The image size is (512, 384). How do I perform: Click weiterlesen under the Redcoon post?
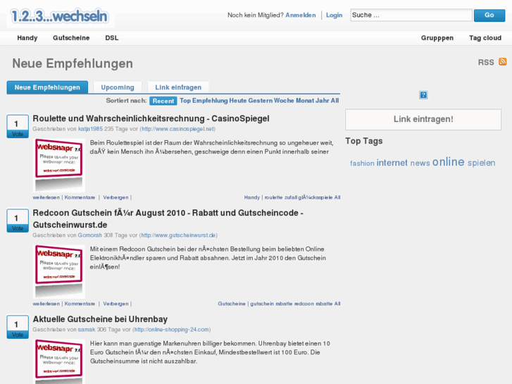pos(46,304)
